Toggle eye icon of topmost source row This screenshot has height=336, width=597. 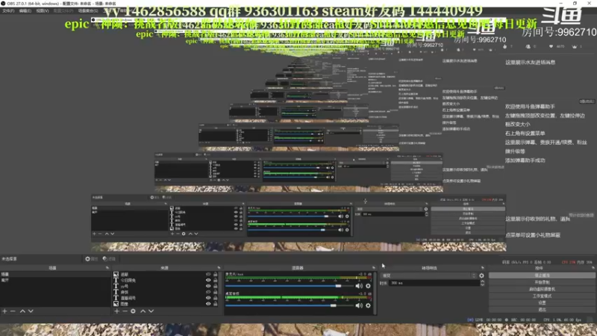208,274
